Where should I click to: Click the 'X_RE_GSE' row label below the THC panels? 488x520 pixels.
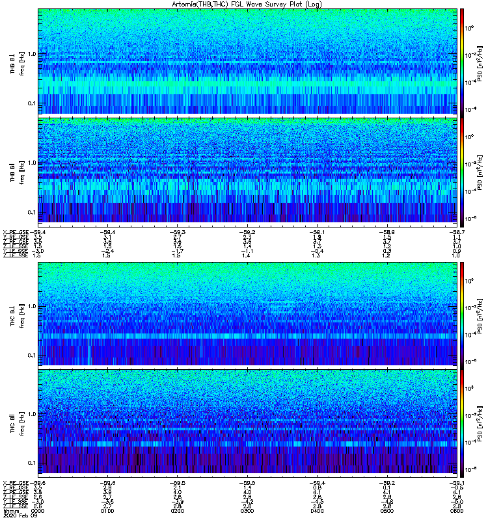(x=16, y=483)
